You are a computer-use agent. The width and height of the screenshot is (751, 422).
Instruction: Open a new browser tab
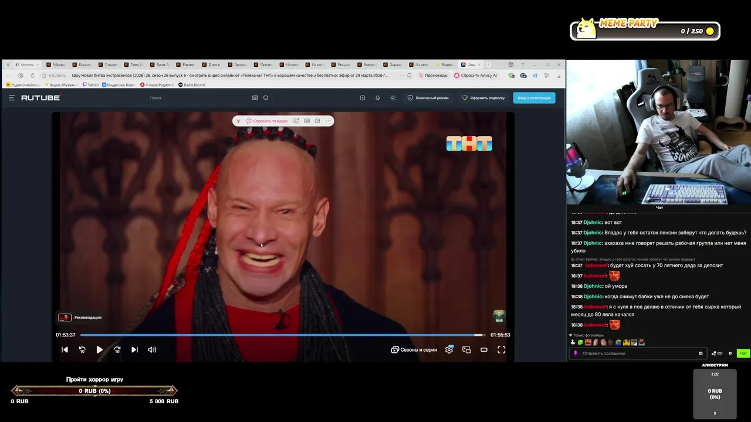489,64
